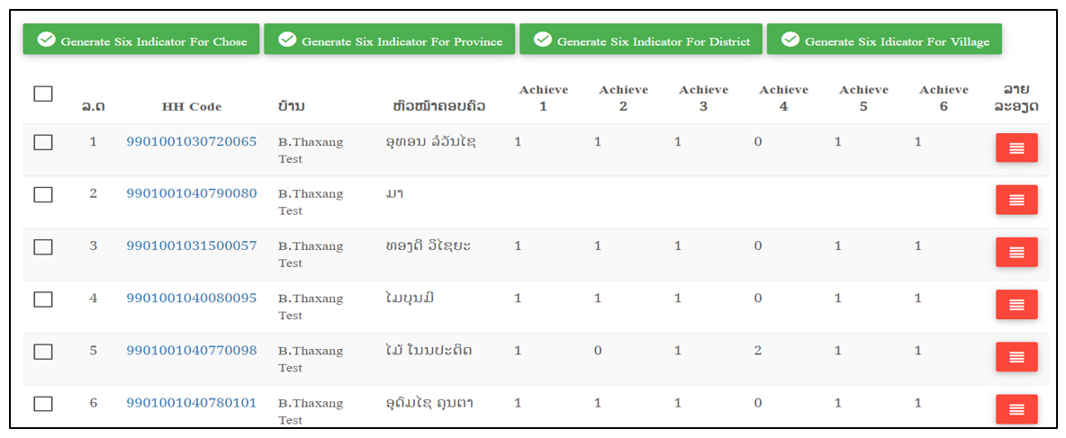
Task: Click B.Thaxang Test cell in row 4
Action: (x=311, y=307)
